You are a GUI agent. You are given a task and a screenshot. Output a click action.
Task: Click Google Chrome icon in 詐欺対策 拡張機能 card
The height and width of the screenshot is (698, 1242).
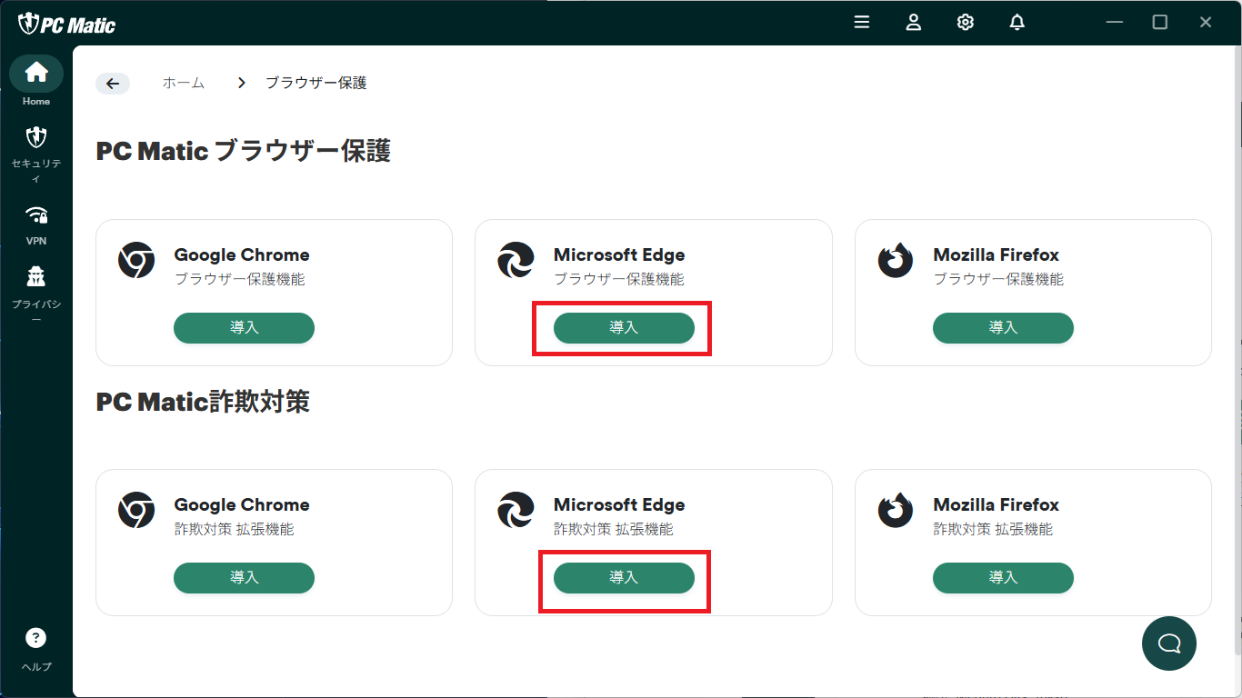[136, 511]
